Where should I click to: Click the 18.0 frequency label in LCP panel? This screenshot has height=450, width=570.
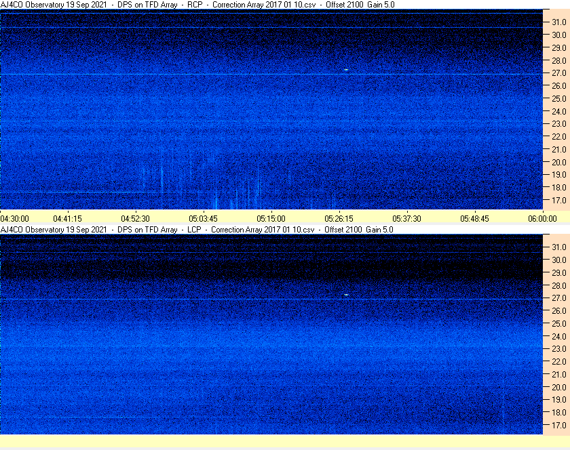point(559,412)
